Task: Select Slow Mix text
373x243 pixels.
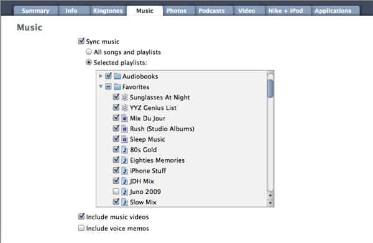Action: pos(143,202)
